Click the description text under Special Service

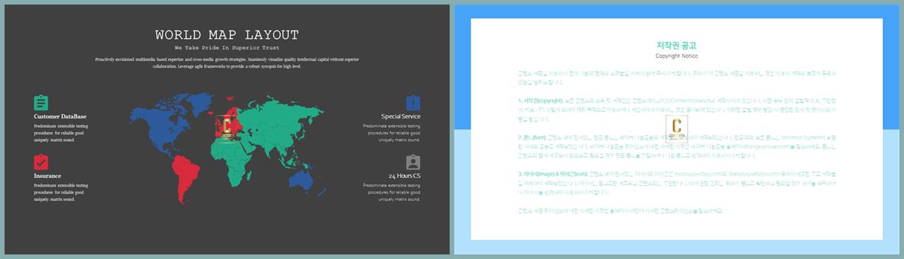pos(392,133)
